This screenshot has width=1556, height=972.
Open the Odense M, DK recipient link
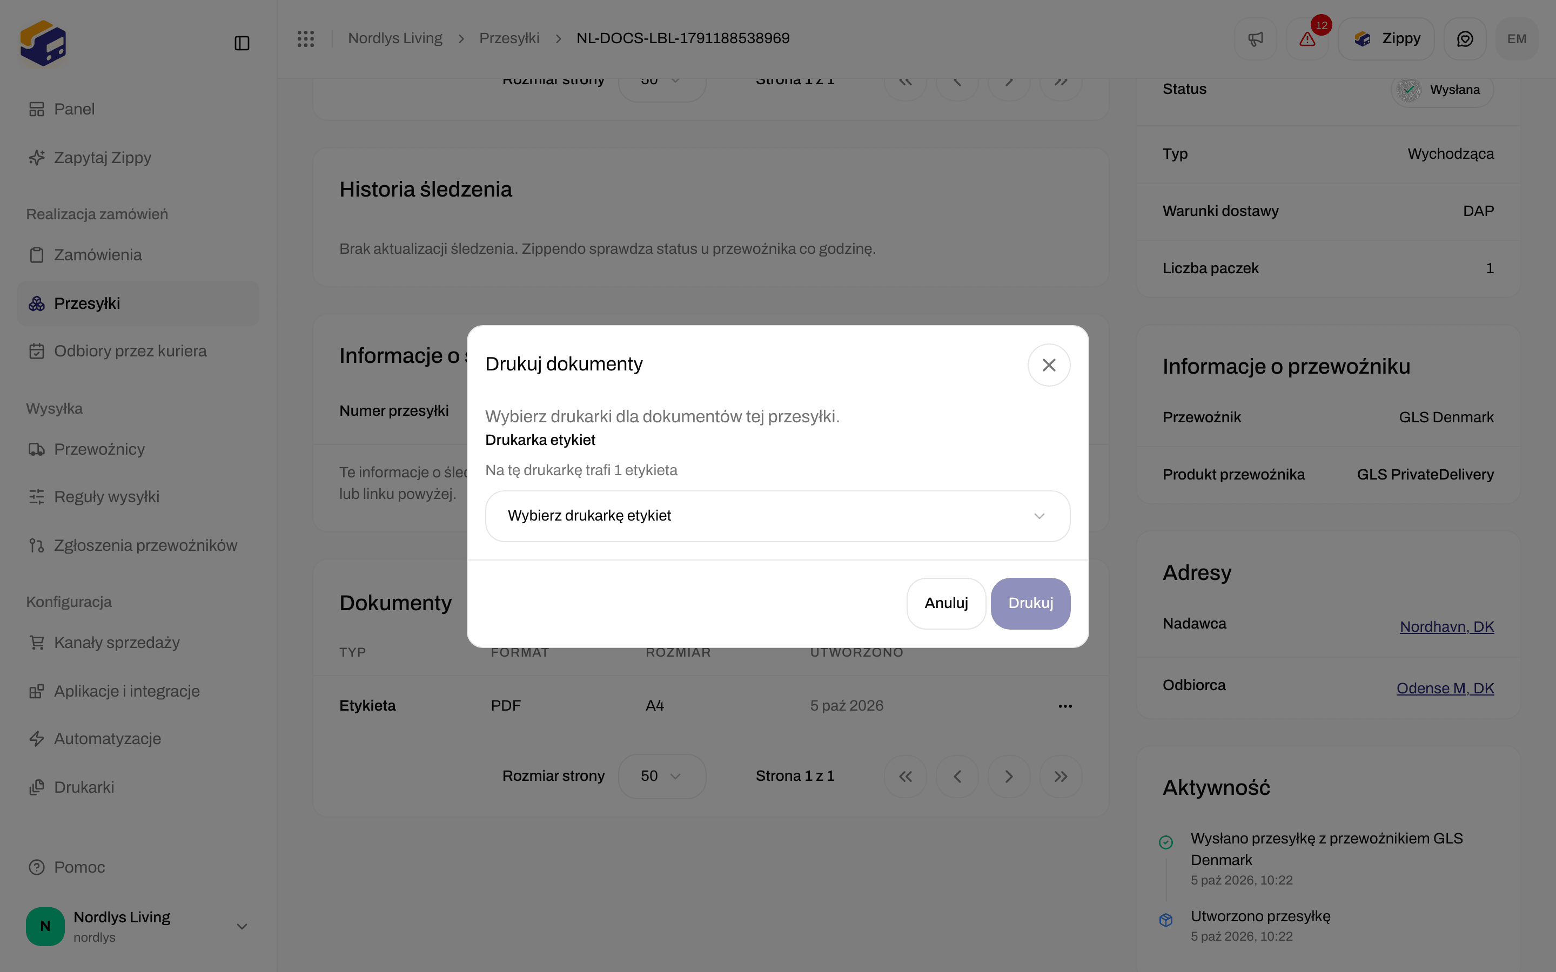(1445, 688)
